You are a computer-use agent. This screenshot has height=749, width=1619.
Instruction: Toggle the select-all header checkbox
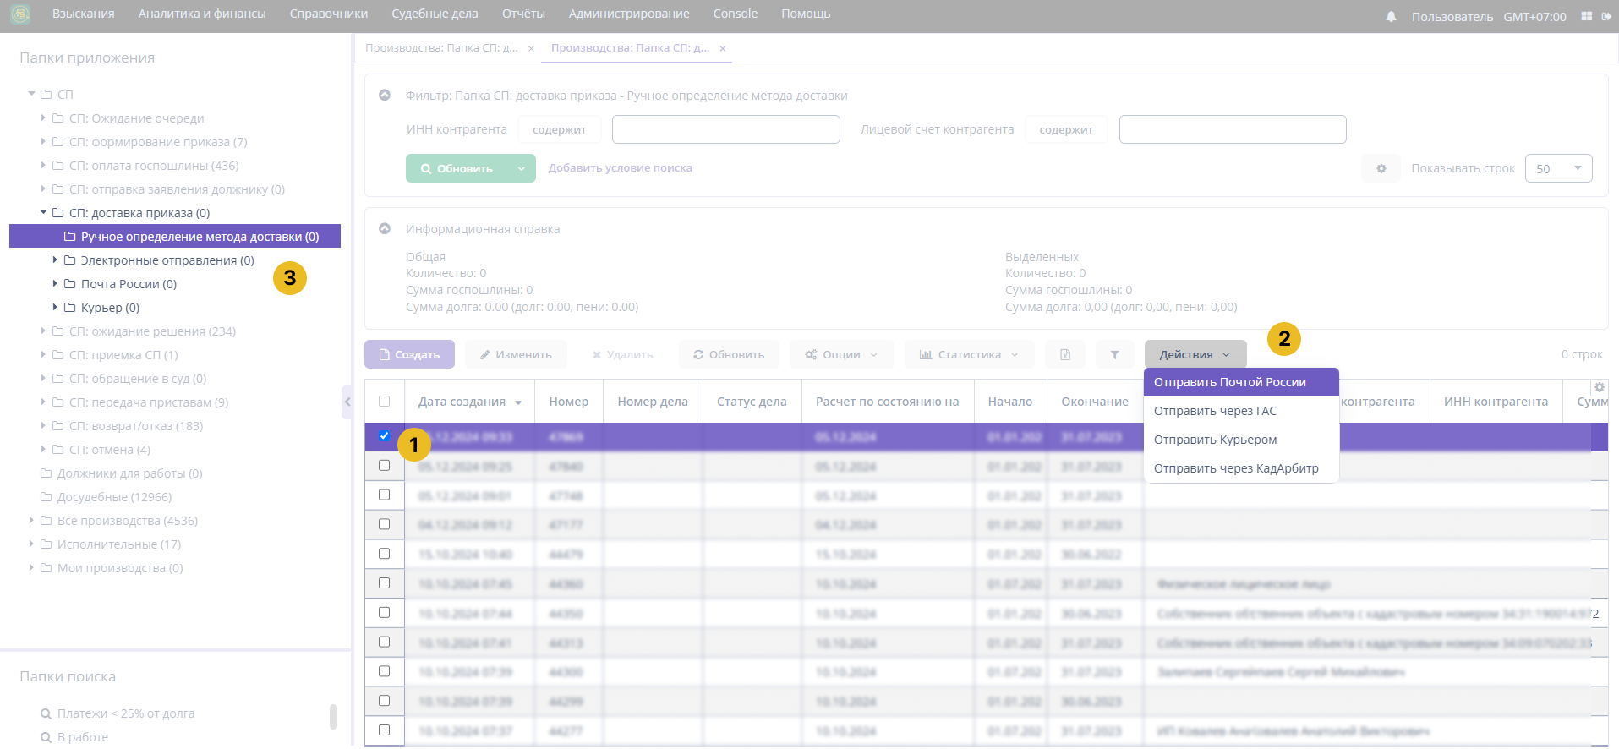[x=385, y=402]
